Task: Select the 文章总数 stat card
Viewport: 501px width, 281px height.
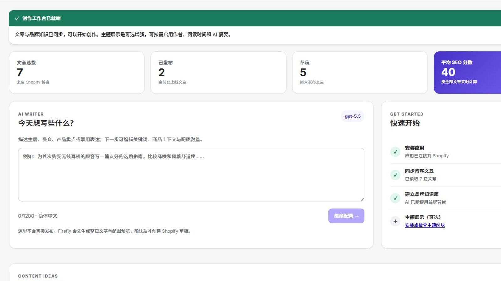Action: click(77, 72)
